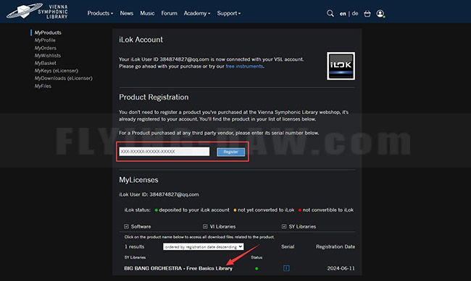The height and width of the screenshot is (281, 471).
Task: Open MyDownloads (eLicenser) in the sidebar
Action: (63, 78)
